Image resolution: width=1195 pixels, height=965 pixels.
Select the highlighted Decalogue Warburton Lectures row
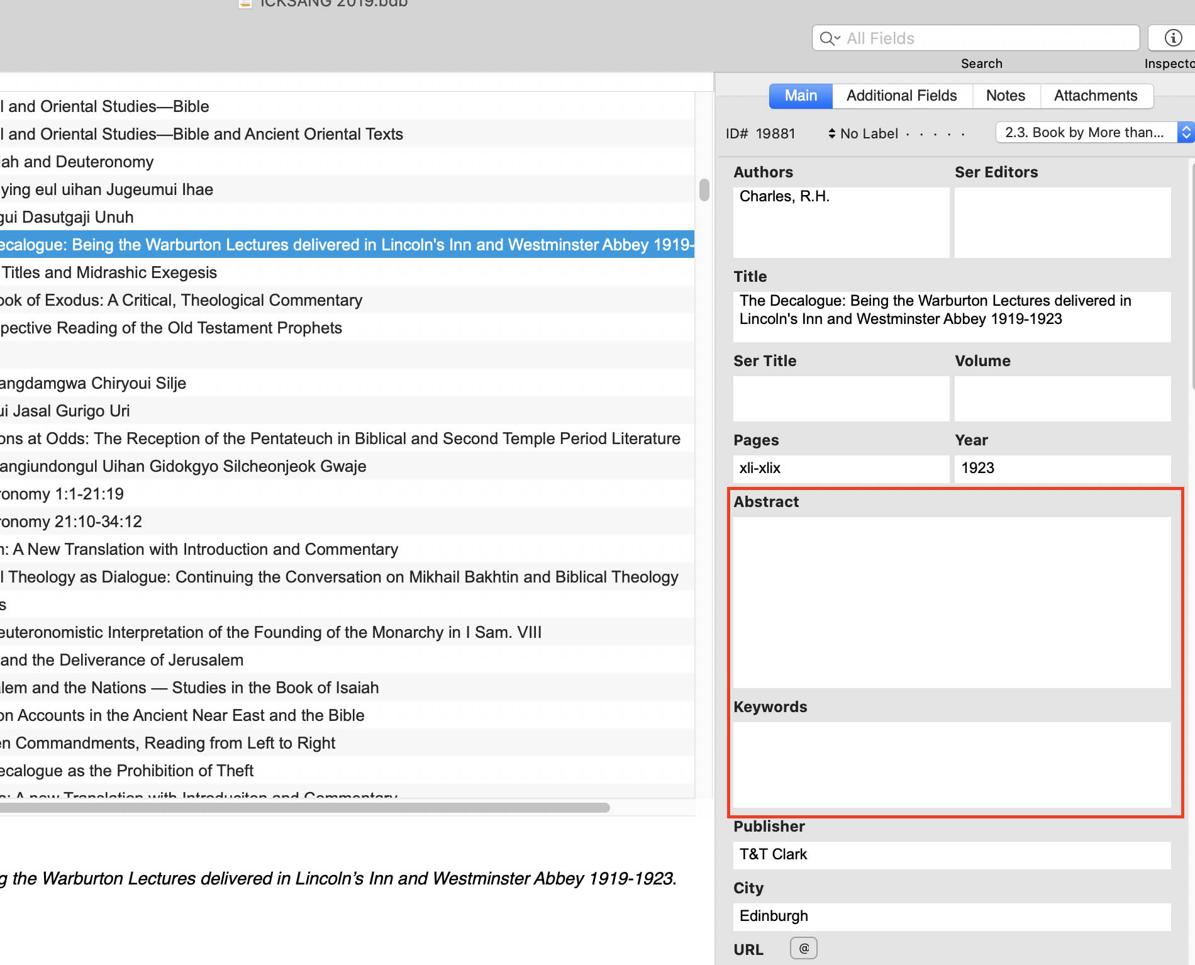tap(347, 245)
